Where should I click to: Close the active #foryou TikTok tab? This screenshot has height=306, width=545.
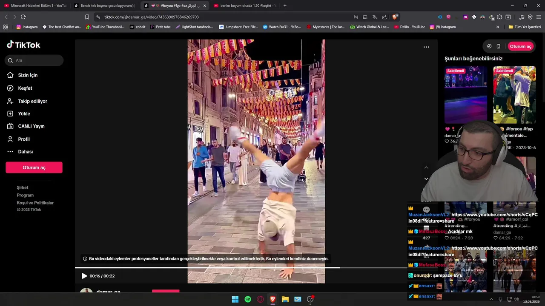(204, 6)
